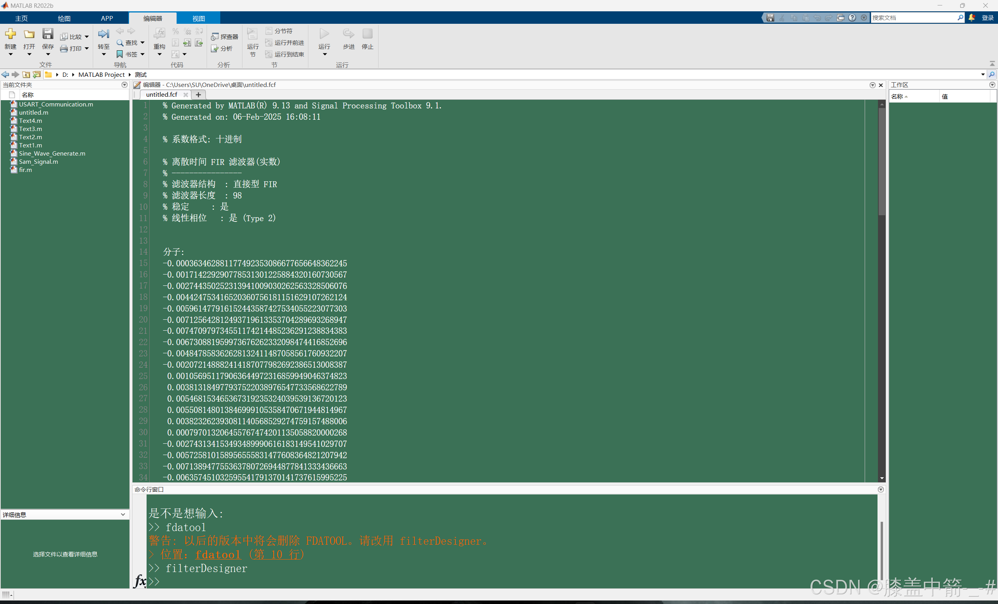Click the Refactor (重构) icon

159,34
